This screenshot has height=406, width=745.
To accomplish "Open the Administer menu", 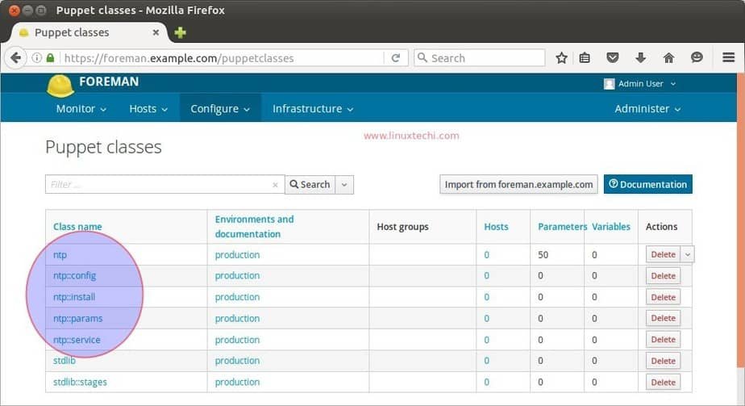I will [x=647, y=109].
